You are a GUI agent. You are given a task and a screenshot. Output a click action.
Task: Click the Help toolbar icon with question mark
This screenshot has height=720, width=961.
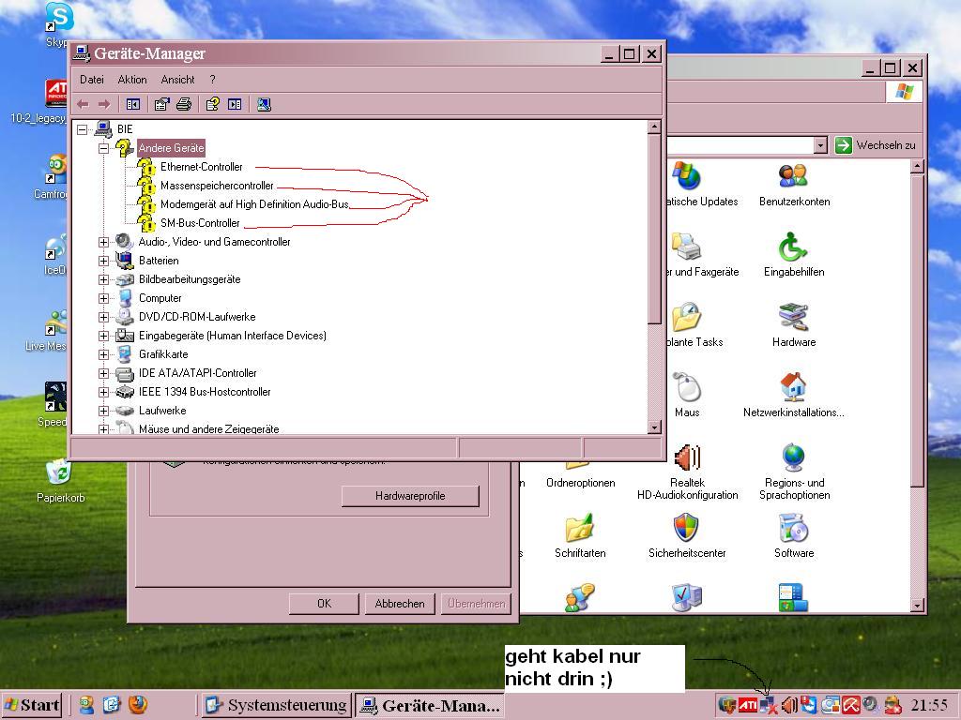pyautogui.click(x=213, y=104)
